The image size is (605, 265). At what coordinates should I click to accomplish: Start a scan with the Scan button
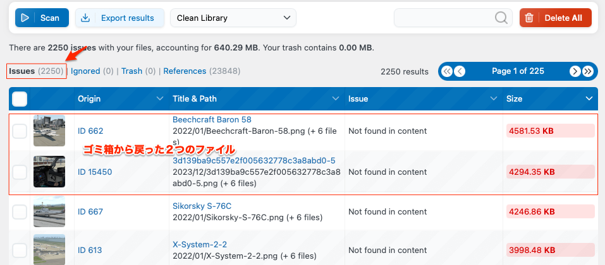pos(42,18)
